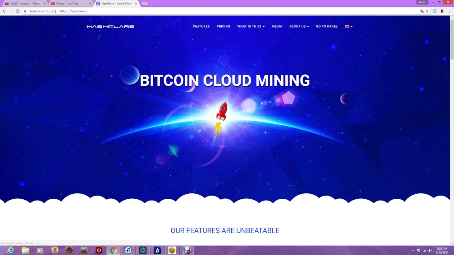Click the browser Forward arrow
The image size is (454, 255).
11,11
